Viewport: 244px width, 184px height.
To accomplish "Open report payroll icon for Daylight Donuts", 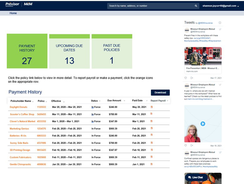I will pyautogui.click(x=152, y=107).
